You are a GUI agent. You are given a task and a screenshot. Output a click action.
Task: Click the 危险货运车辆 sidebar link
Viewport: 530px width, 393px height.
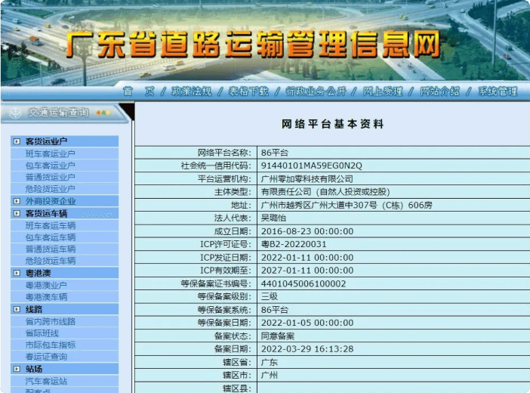pos(51,261)
